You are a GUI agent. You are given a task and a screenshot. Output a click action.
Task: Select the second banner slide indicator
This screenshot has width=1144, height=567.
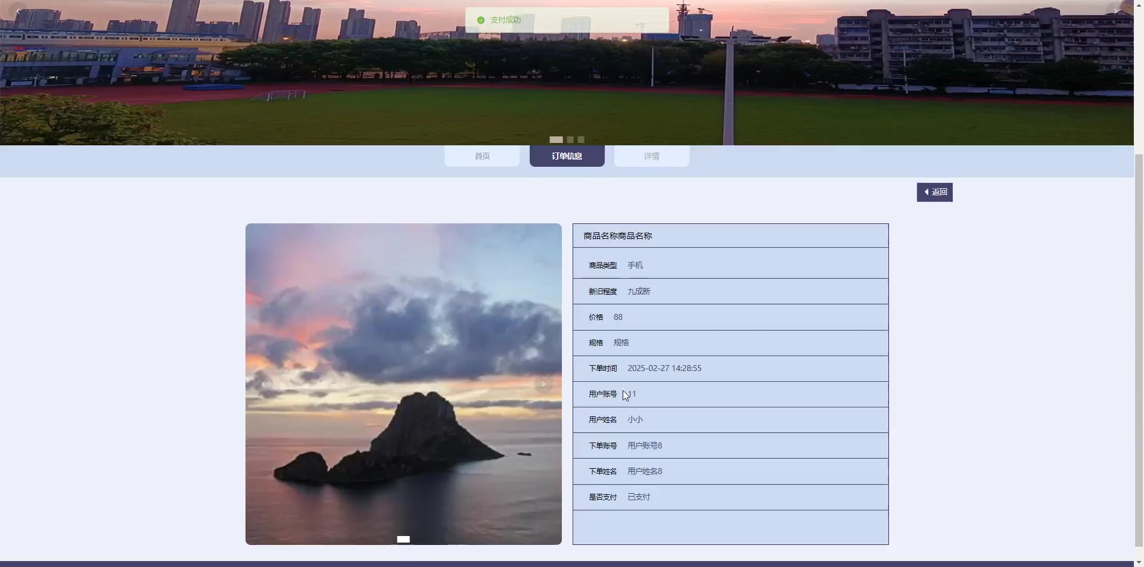[x=570, y=139]
